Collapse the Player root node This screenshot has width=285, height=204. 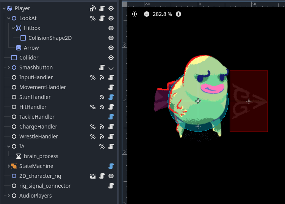pos(4,8)
